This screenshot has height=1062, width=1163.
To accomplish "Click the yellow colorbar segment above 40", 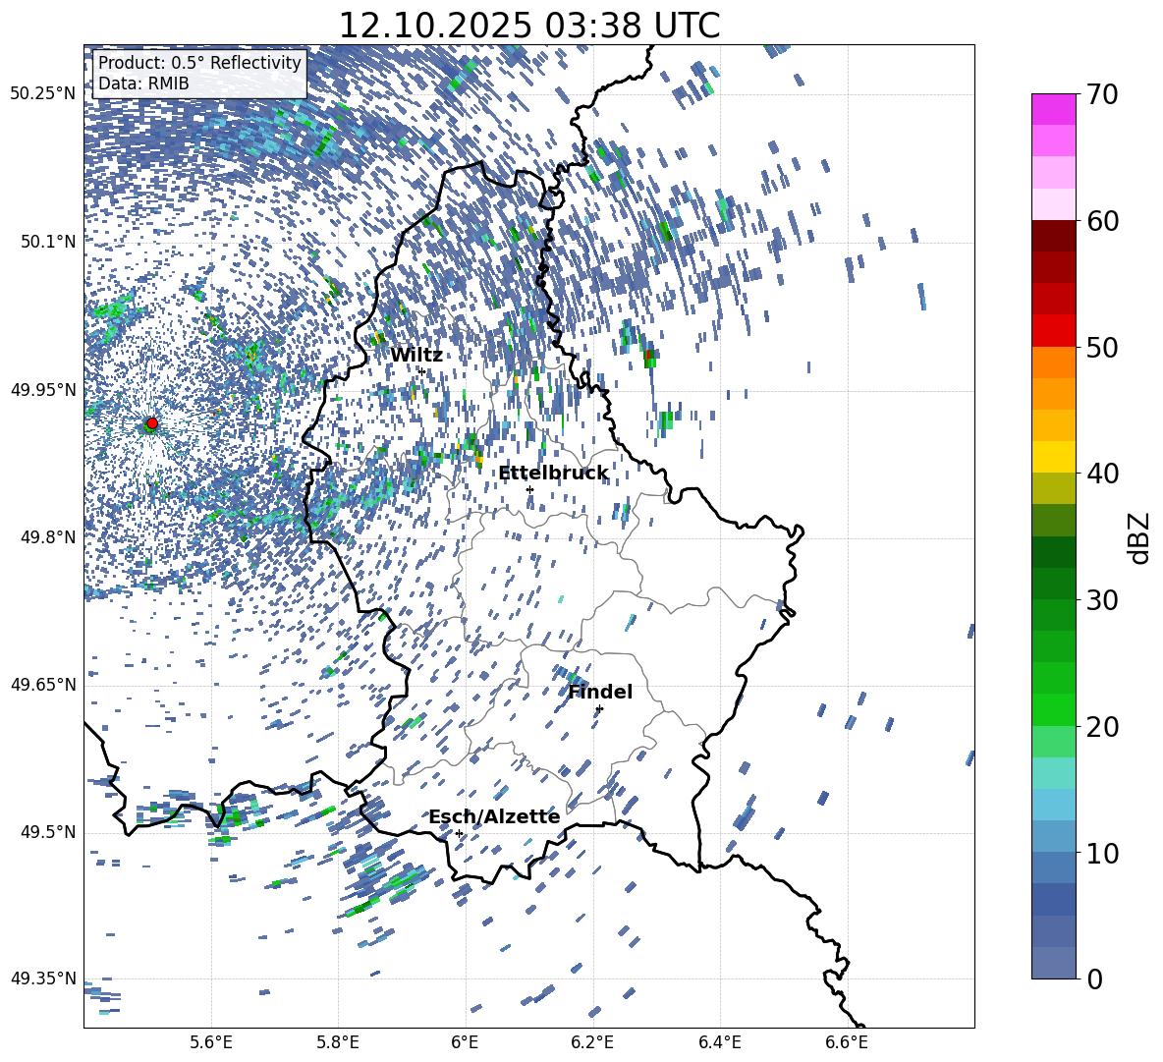I will [x=1054, y=456].
